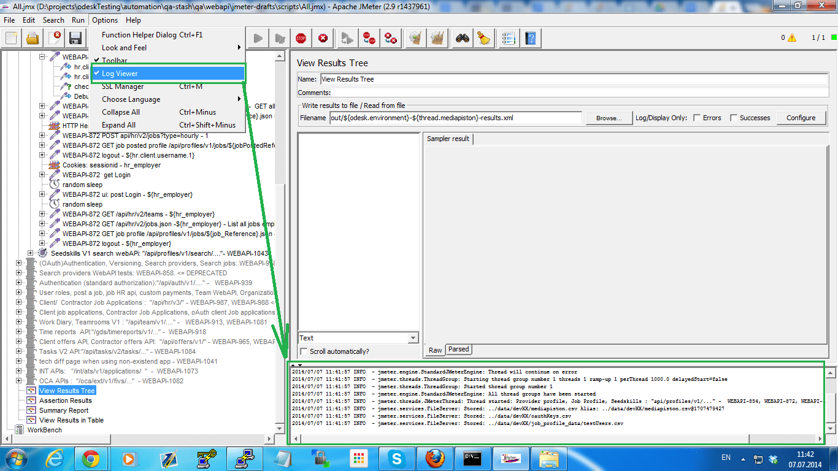
Task: Click the Name input field
Action: pyautogui.click(x=573, y=79)
